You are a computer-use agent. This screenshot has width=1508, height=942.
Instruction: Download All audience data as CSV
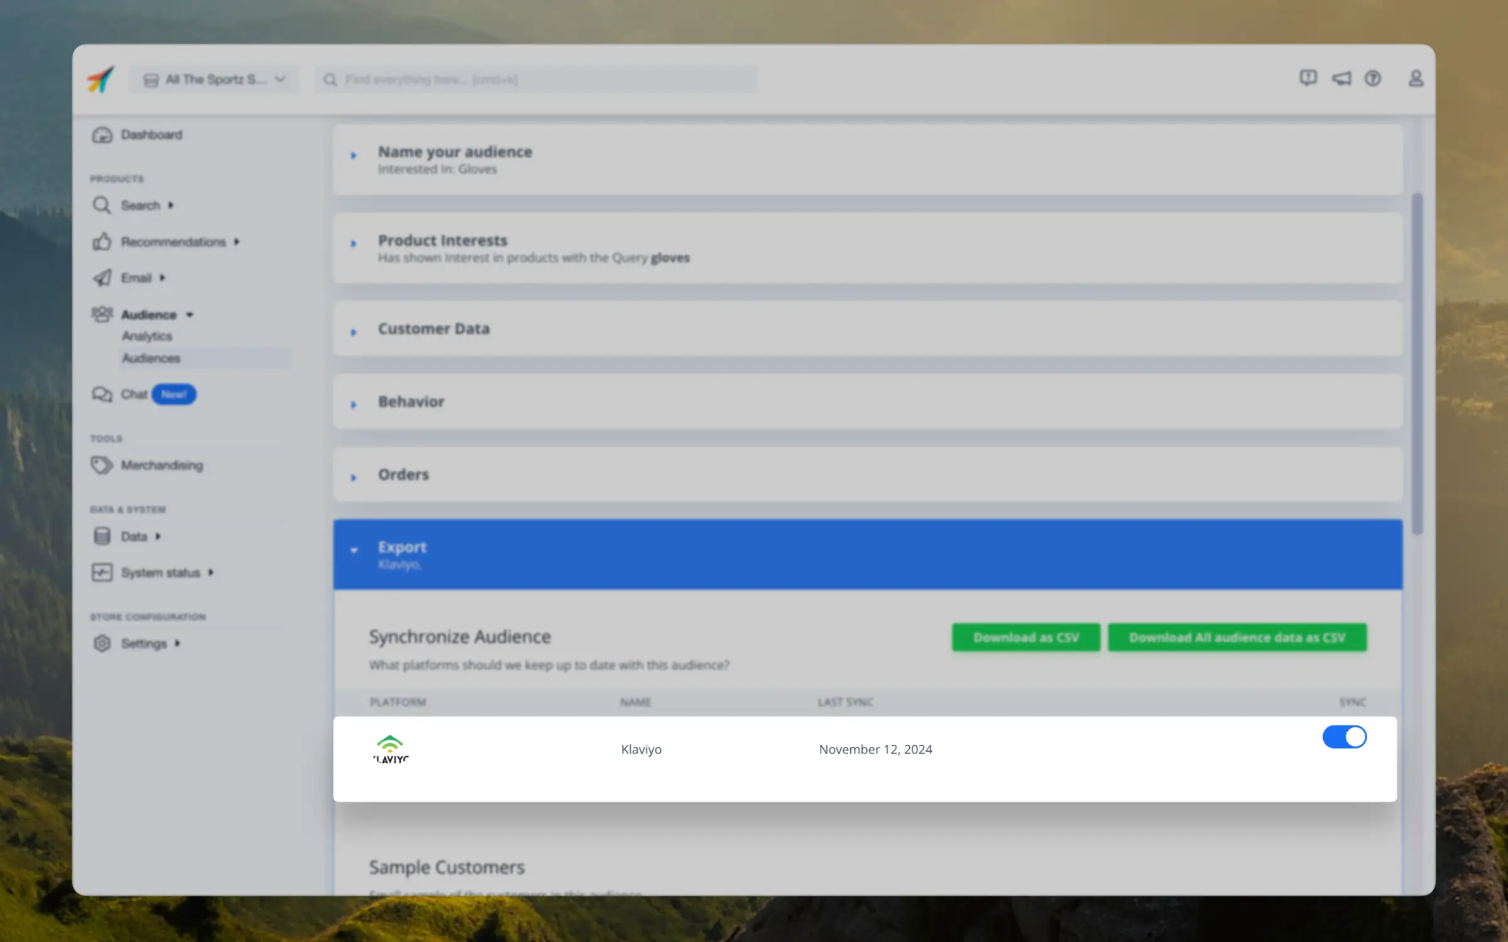click(1238, 638)
